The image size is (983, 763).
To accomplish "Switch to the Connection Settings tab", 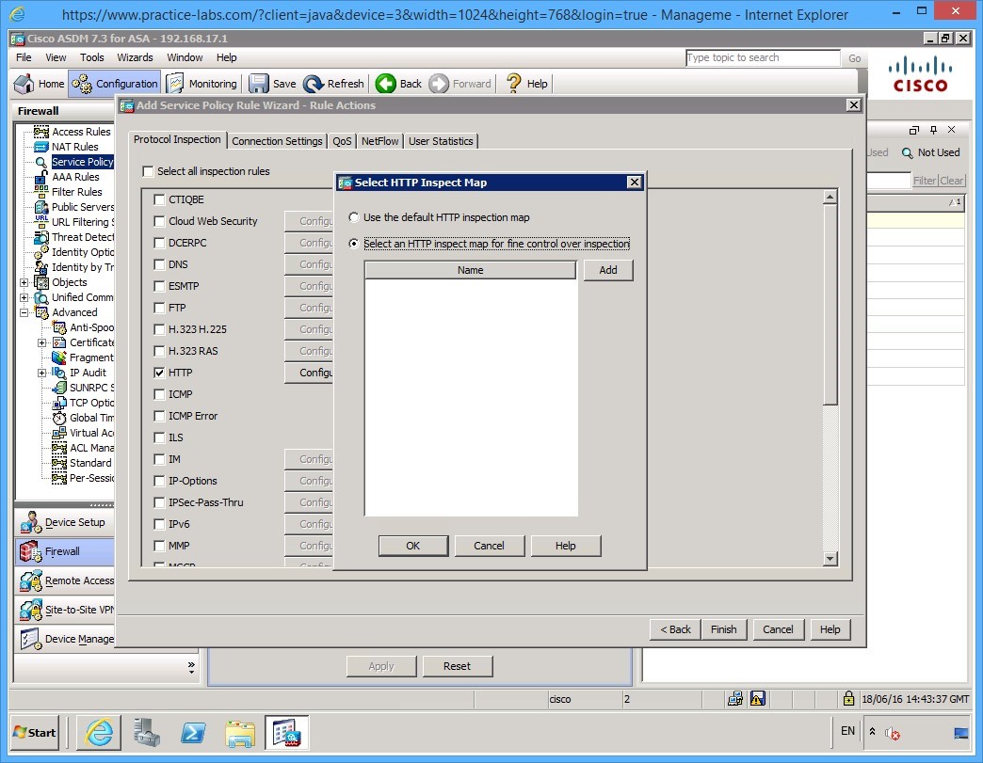I will 277,141.
